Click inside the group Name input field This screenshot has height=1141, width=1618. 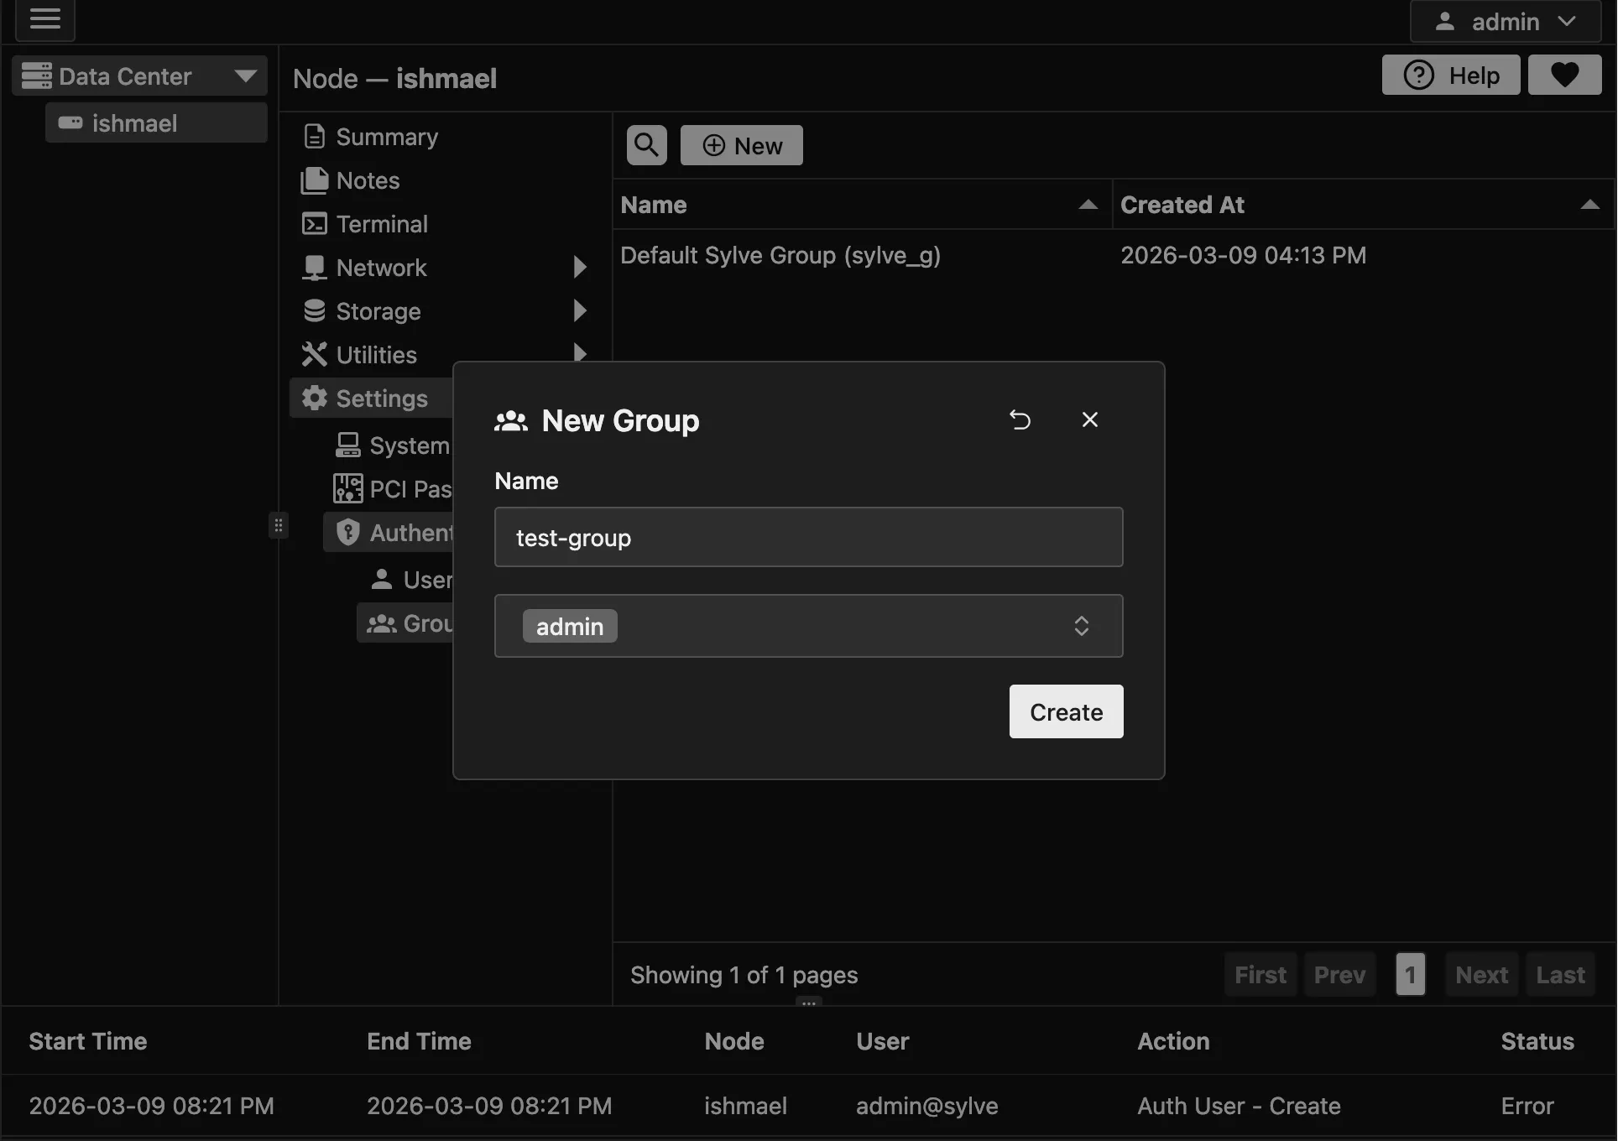(x=807, y=537)
